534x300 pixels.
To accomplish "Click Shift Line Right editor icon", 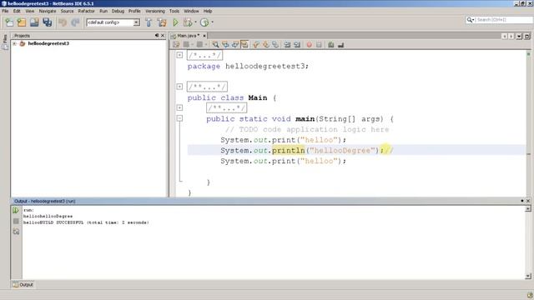I will [x=297, y=44].
